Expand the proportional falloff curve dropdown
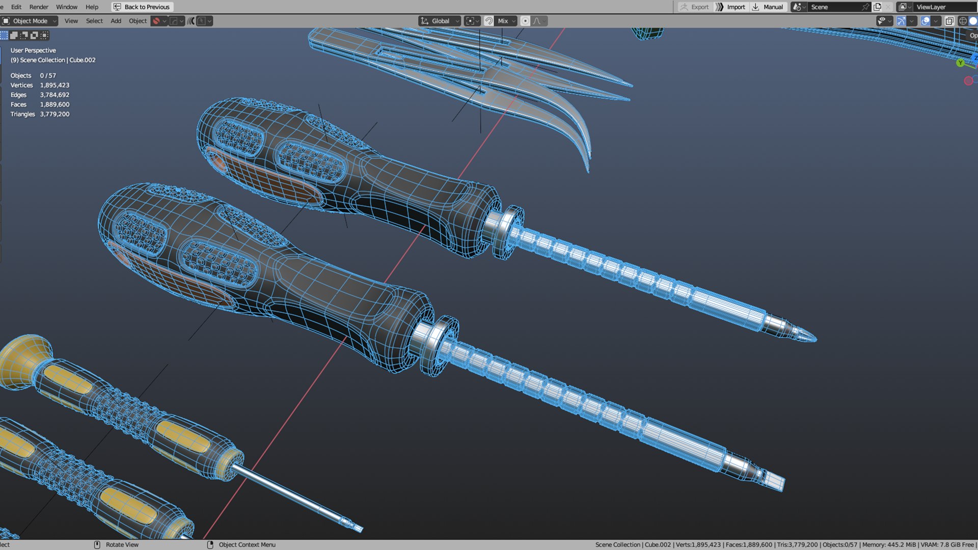Viewport: 978px width, 550px height. 539,21
